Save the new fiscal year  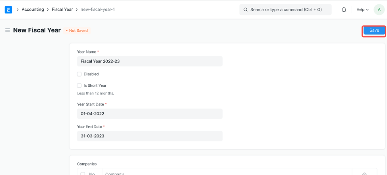pyautogui.click(x=374, y=30)
